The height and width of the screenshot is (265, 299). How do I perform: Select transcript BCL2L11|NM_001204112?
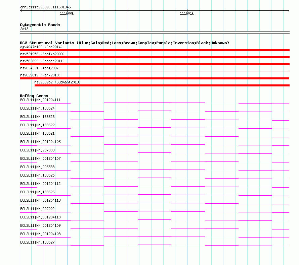click(40, 184)
